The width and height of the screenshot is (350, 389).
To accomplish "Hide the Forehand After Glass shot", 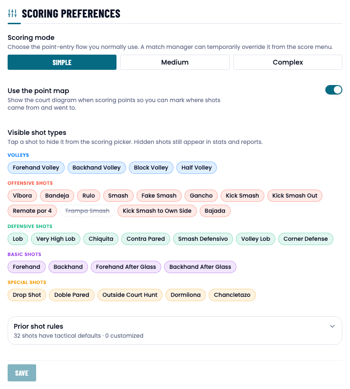I will tap(126, 267).
